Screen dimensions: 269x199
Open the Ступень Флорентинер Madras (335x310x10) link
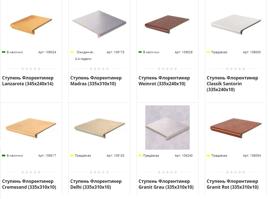click(96, 81)
